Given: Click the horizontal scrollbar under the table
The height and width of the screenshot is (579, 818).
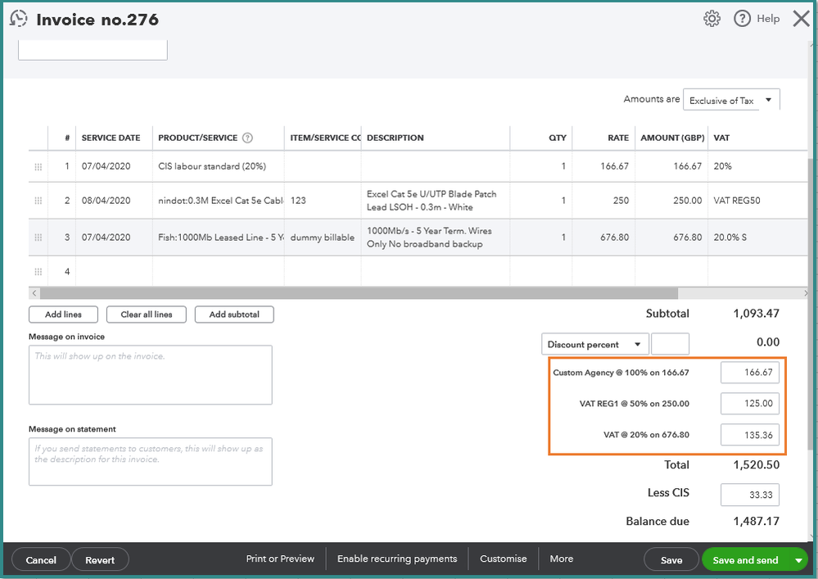Looking at the screenshot, I should tap(359, 293).
